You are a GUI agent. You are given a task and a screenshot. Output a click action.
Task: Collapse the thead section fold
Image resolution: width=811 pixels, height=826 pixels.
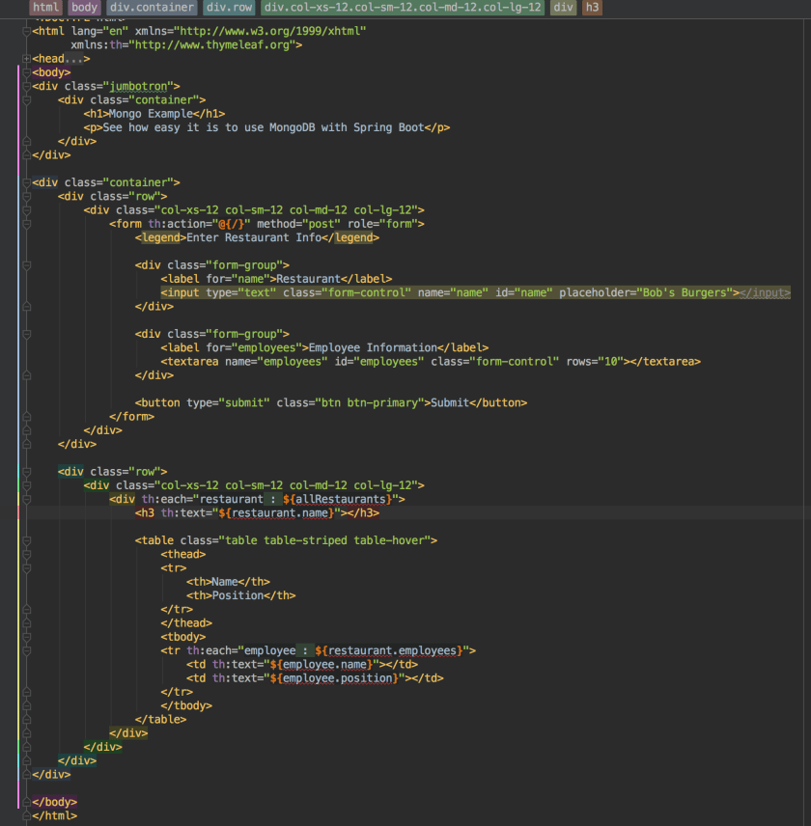click(x=26, y=554)
